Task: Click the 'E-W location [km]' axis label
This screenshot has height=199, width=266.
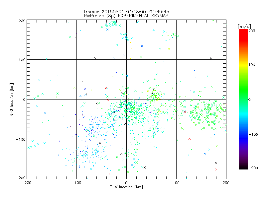Action: (x=126, y=187)
